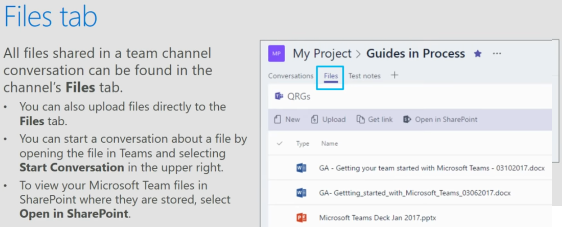Sort by Name column header
This screenshot has height=227, width=562.
pyautogui.click(x=329, y=144)
